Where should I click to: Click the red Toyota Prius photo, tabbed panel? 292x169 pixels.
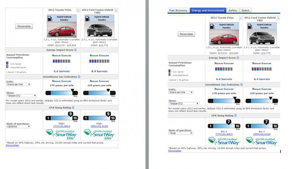[x=224, y=38]
